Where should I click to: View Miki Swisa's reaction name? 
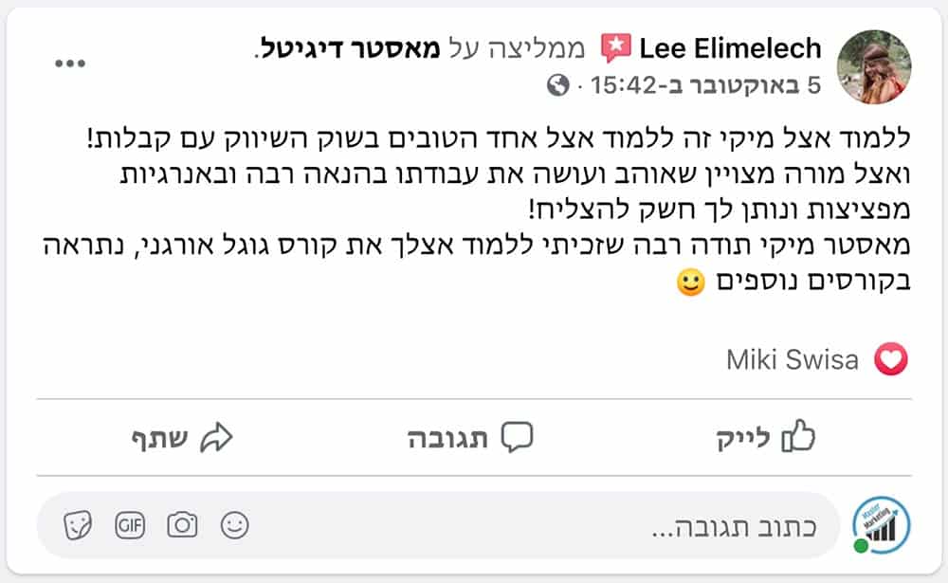793,360
